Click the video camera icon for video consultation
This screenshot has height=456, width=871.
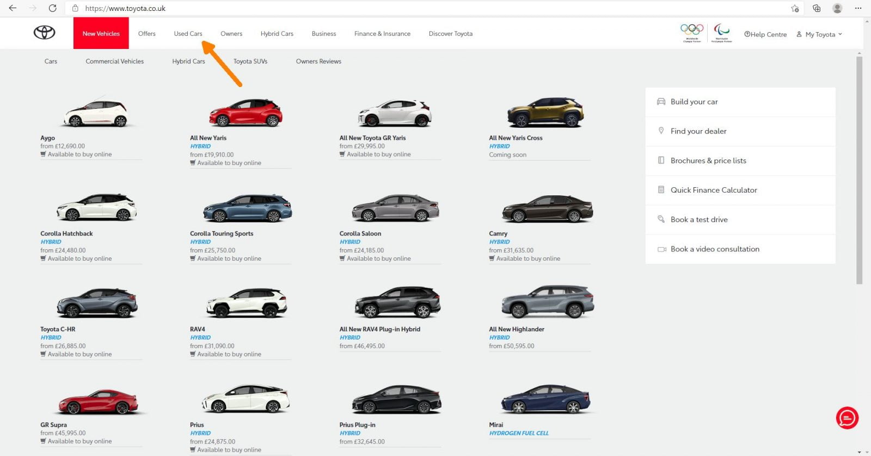click(x=661, y=249)
